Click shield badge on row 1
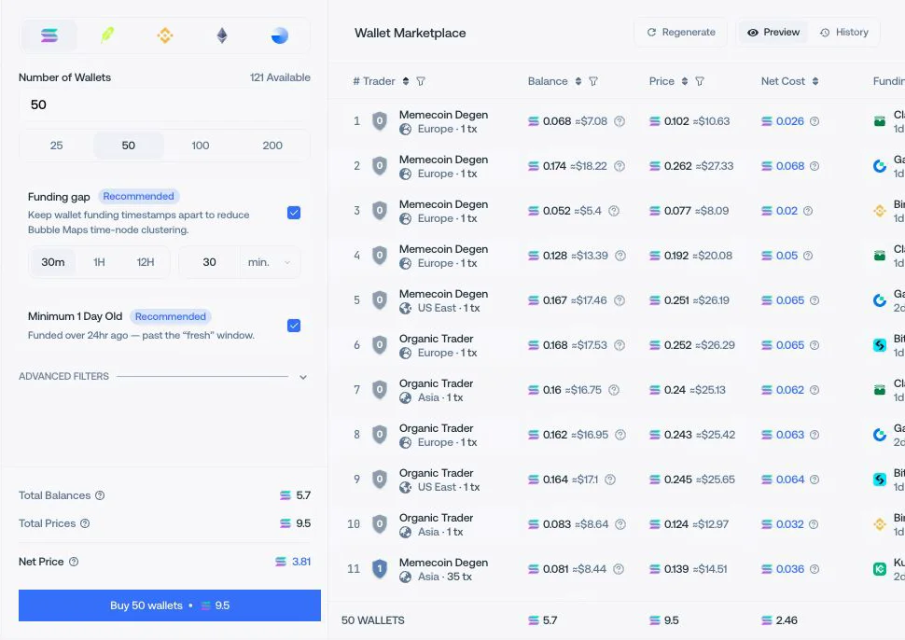This screenshot has height=640, width=905. [379, 121]
